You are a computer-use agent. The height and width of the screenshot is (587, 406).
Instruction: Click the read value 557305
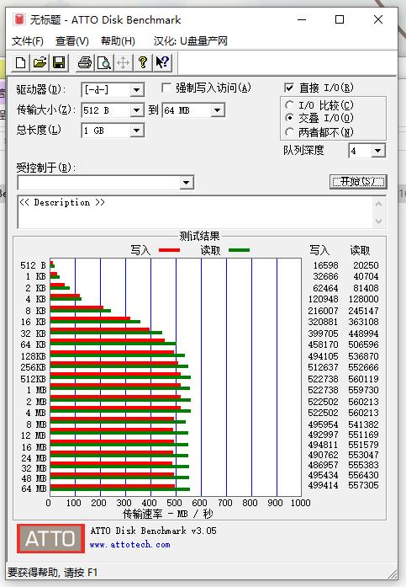point(363,485)
